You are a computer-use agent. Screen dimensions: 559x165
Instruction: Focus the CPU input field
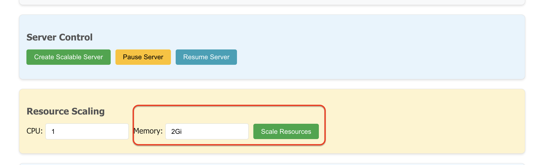click(x=87, y=131)
